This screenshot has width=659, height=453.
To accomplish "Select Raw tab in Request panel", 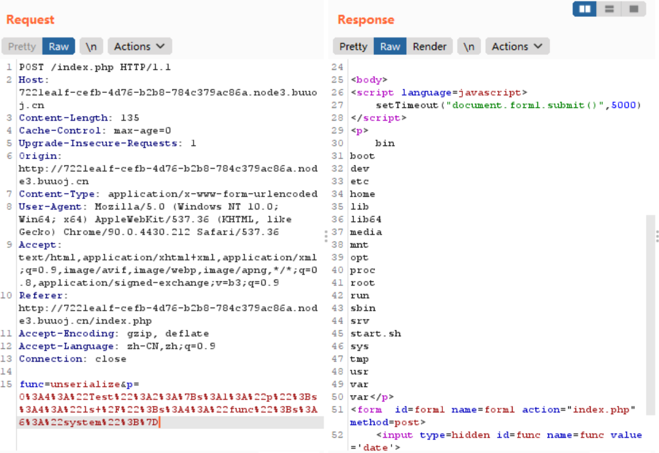I will click(59, 47).
